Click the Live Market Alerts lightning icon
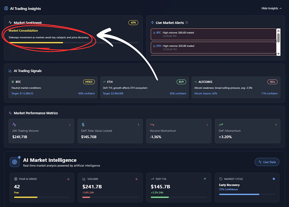The width and height of the screenshot is (289, 207). click(152, 23)
